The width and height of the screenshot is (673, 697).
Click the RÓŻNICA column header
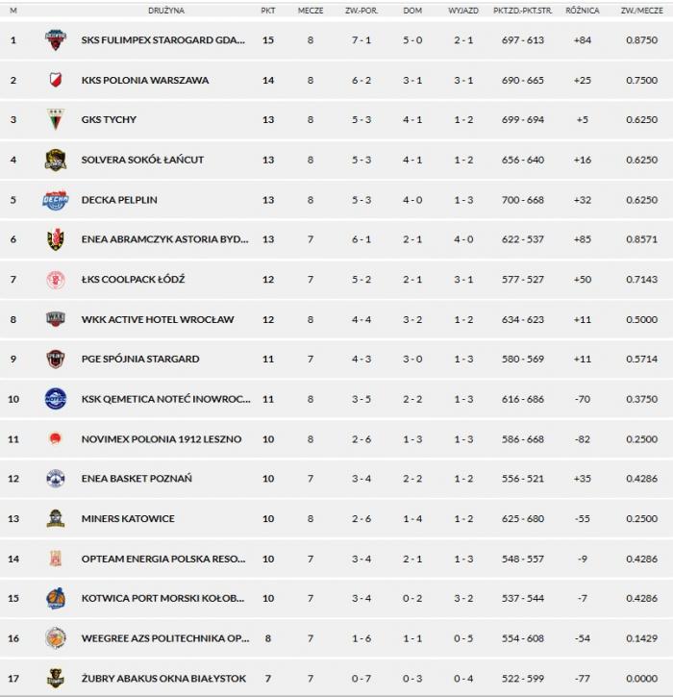tap(583, 11)
